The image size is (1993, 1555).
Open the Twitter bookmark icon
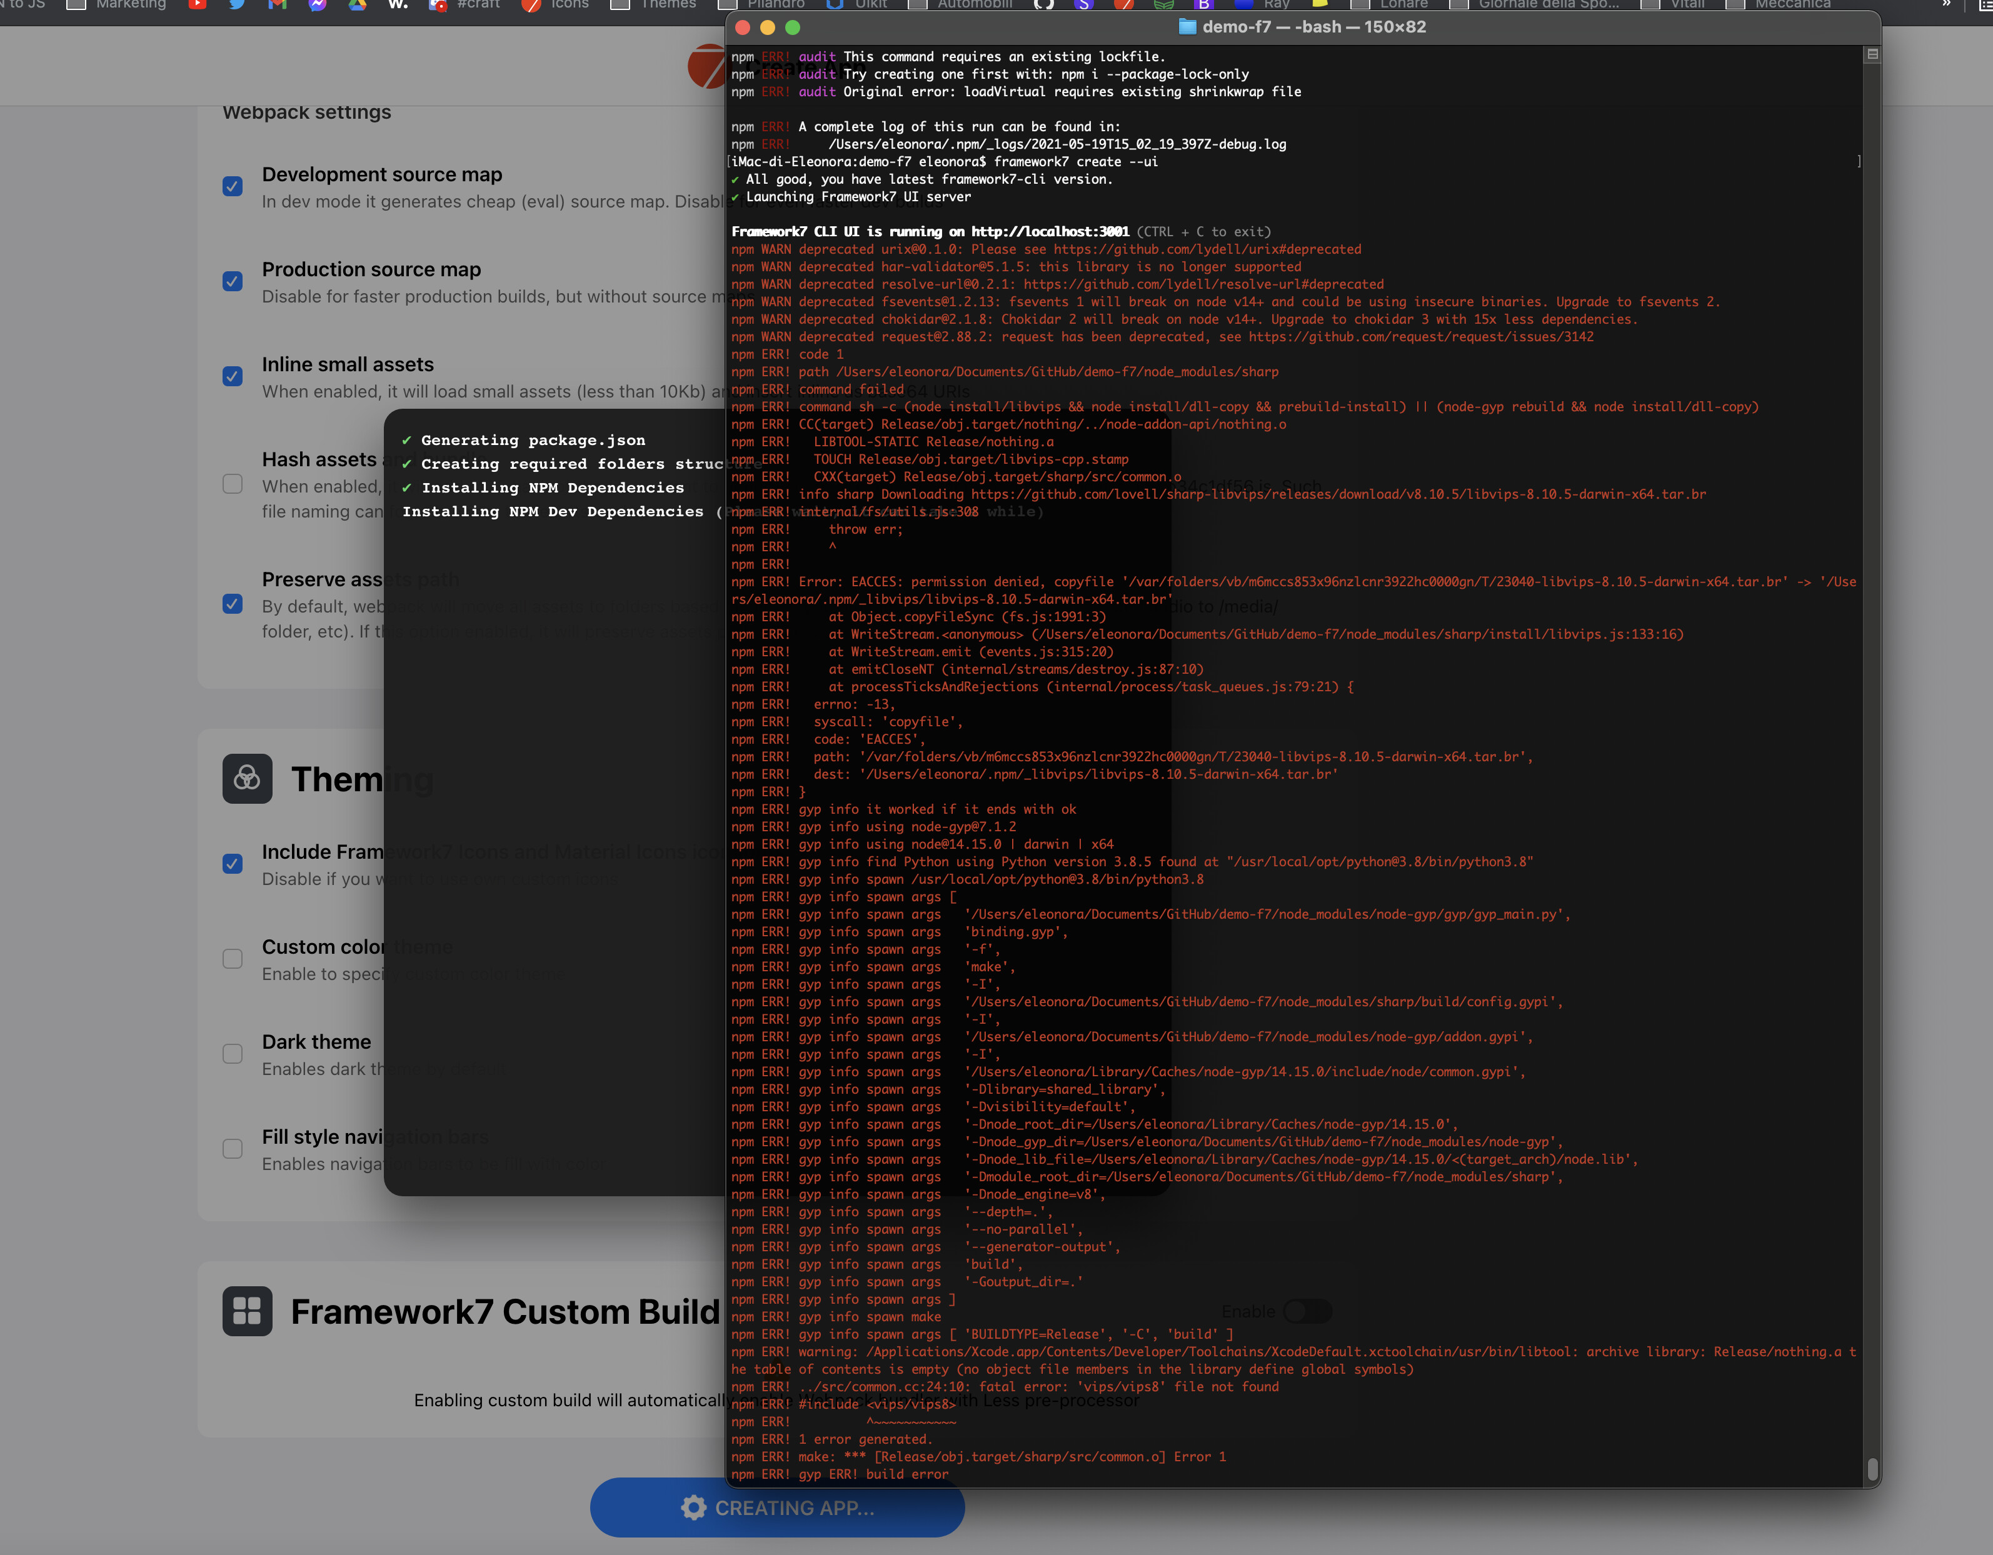tap(236, 4)
